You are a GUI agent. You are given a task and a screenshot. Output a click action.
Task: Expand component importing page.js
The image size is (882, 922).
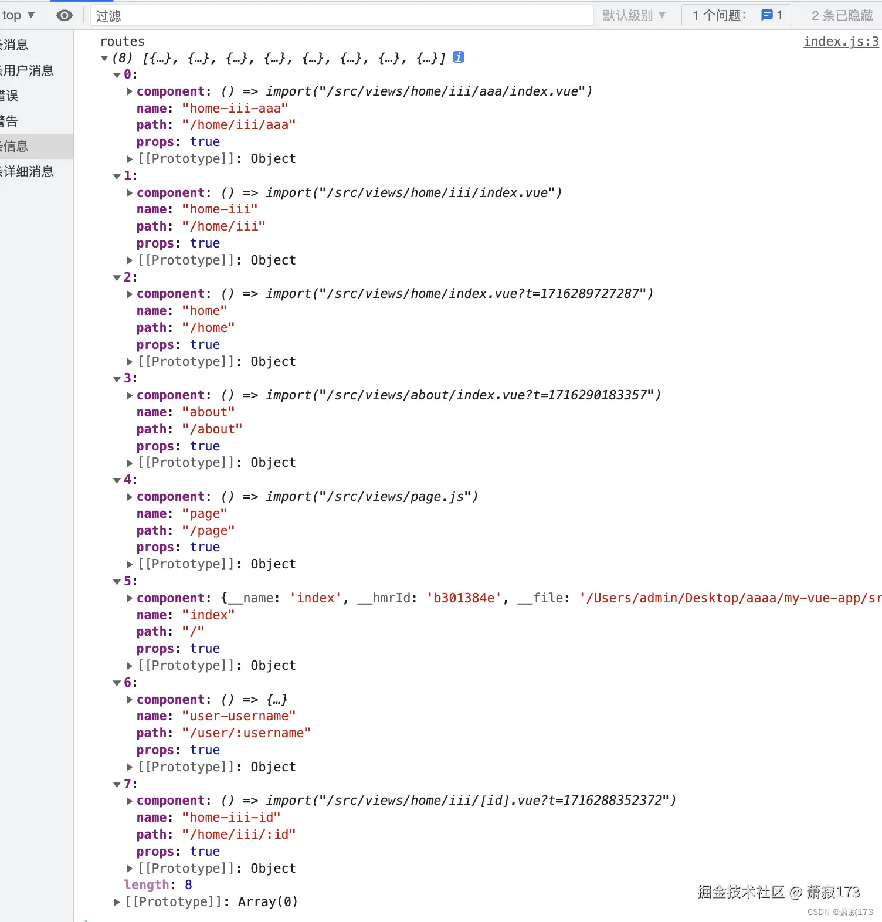(x=130, y=497)
